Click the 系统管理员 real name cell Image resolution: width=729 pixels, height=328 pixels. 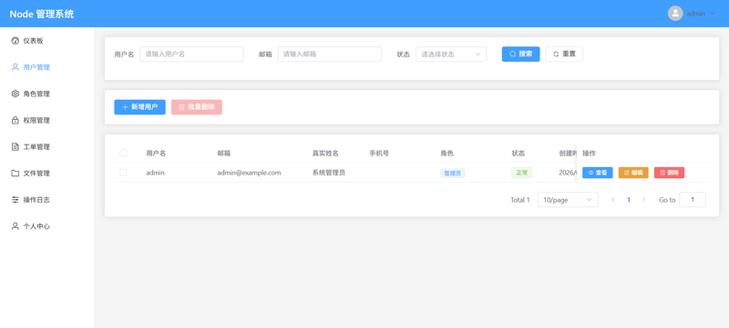pos(329,173)
